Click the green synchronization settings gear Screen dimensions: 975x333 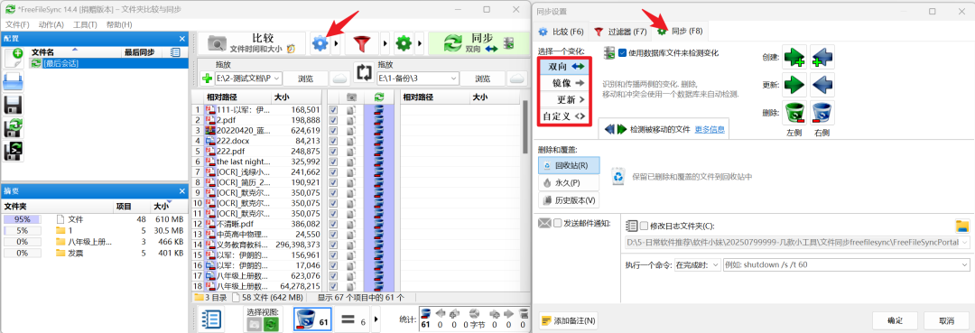click(404, 44)
